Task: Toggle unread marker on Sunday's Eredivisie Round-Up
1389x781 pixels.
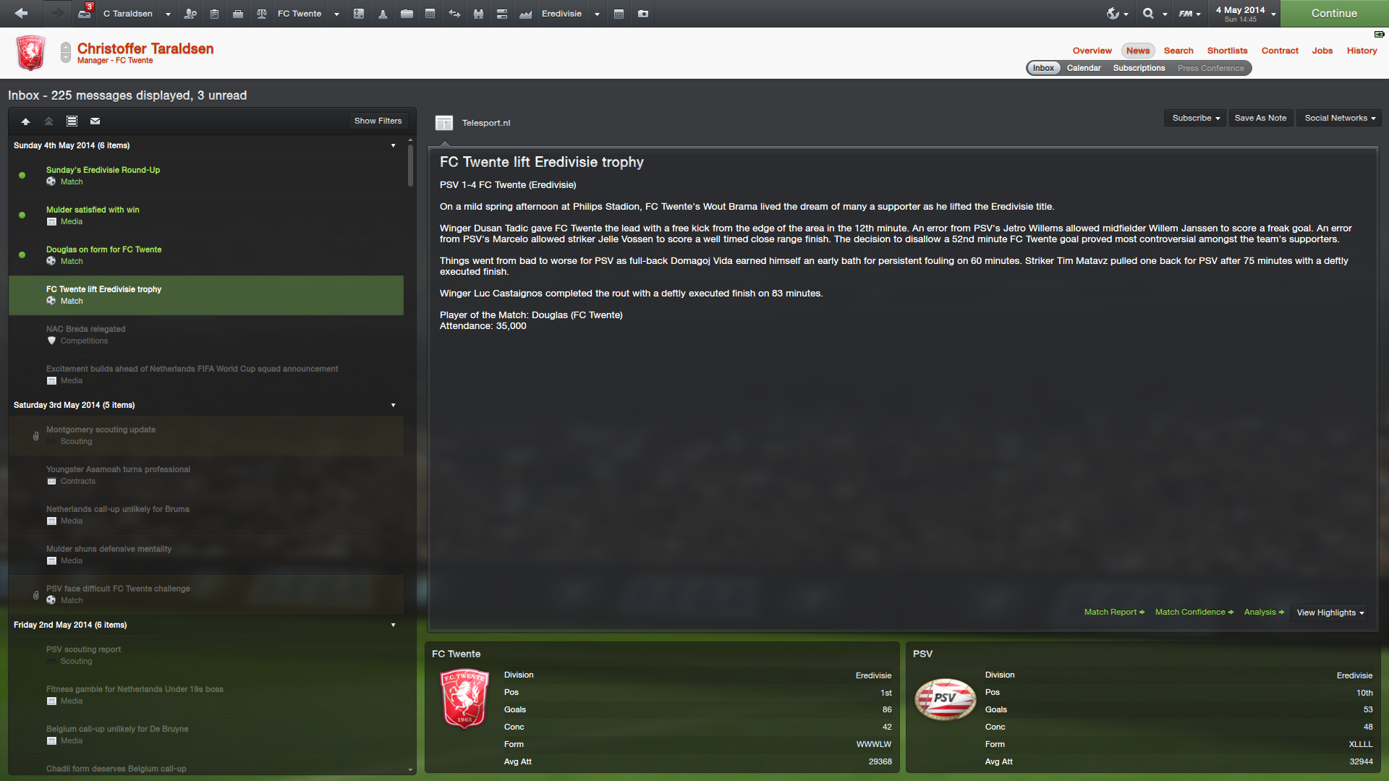Action: pyautogui.click(x=22, y=175)
